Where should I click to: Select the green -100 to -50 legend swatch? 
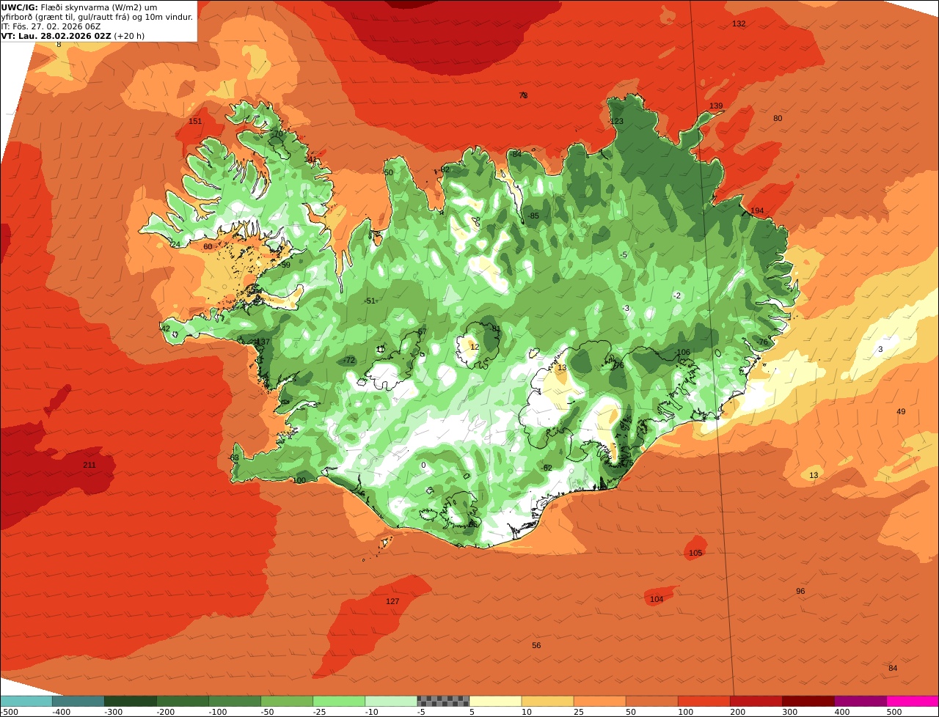click(235, 701)
